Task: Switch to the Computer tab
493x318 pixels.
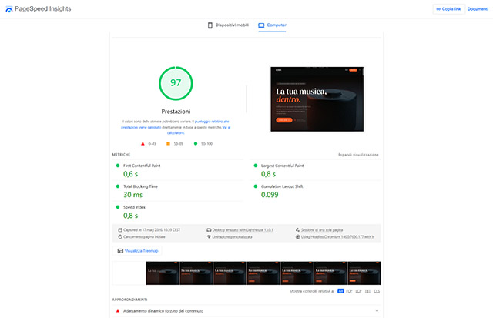Action: 272,25
